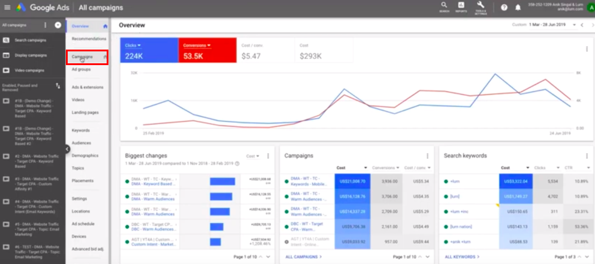Screen dimensions: 595x264
Task: Open Topics page
Action: tap(78, 168)
